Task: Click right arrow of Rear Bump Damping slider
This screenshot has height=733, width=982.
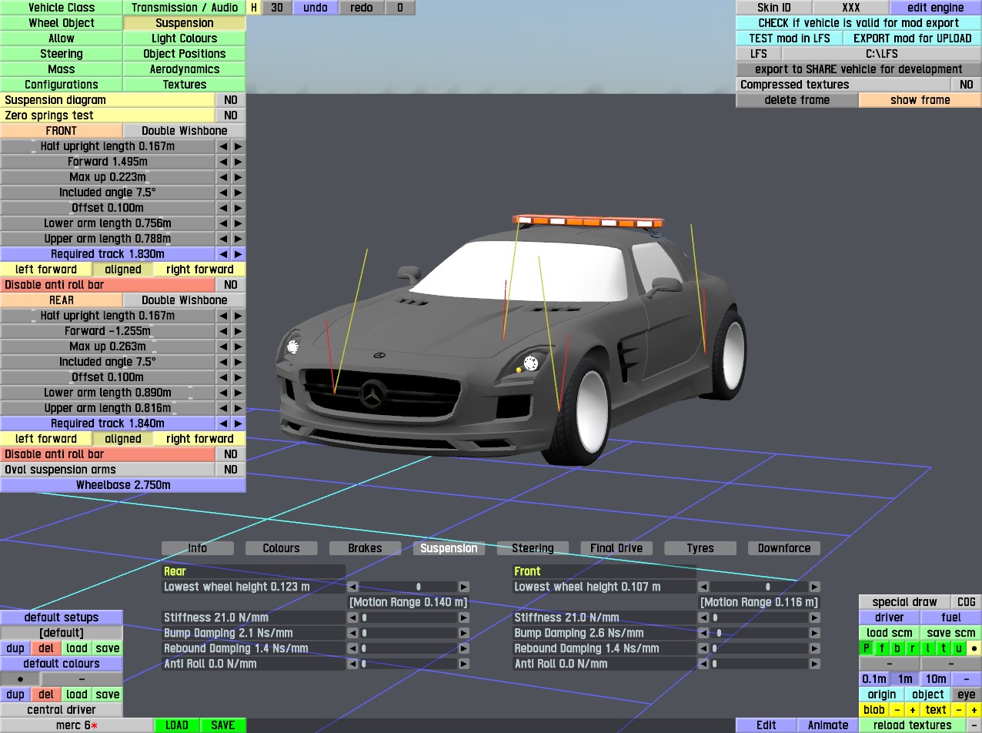Action: (x=464, y=633)
